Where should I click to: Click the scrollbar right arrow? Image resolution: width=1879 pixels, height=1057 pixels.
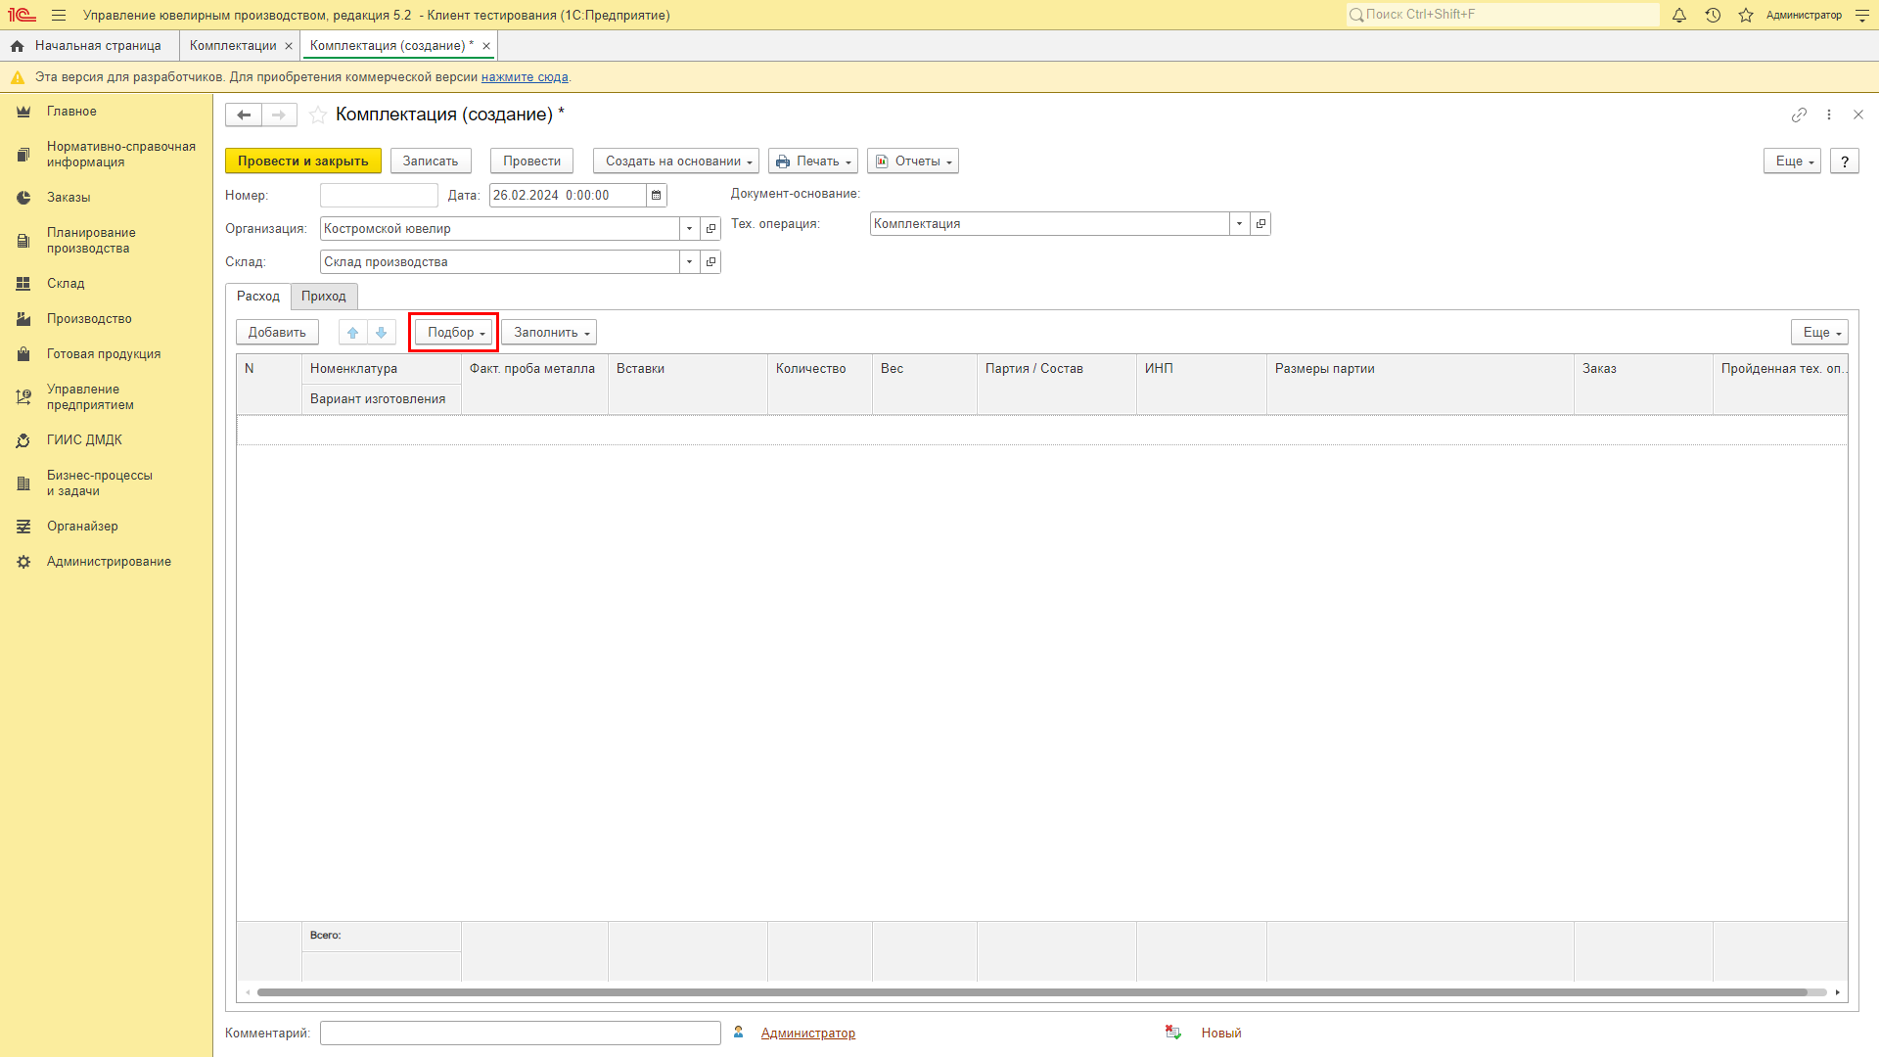[x=1838, y=992]
